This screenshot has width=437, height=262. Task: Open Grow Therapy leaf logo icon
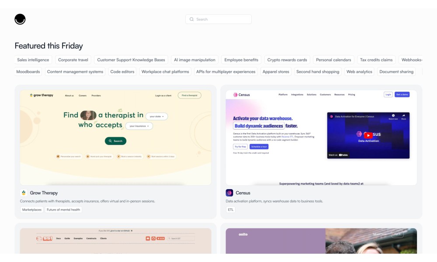[24, 193]
